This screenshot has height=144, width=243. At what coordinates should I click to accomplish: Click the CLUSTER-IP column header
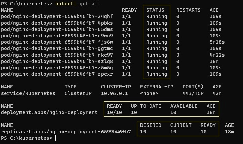[116, 87]
